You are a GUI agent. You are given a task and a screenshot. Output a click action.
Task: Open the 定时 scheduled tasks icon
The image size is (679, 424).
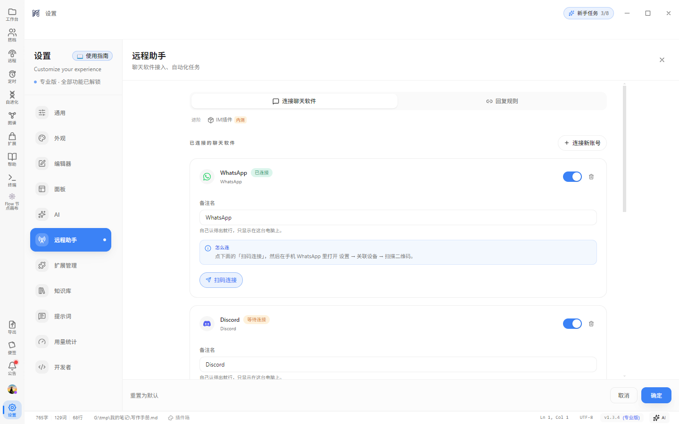(x=12, y=76)
